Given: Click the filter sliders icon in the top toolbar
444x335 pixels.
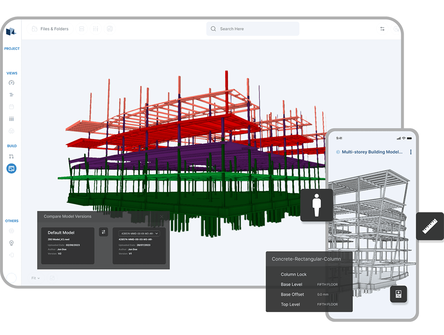Looking at the screenshot, I should [96, 29].
